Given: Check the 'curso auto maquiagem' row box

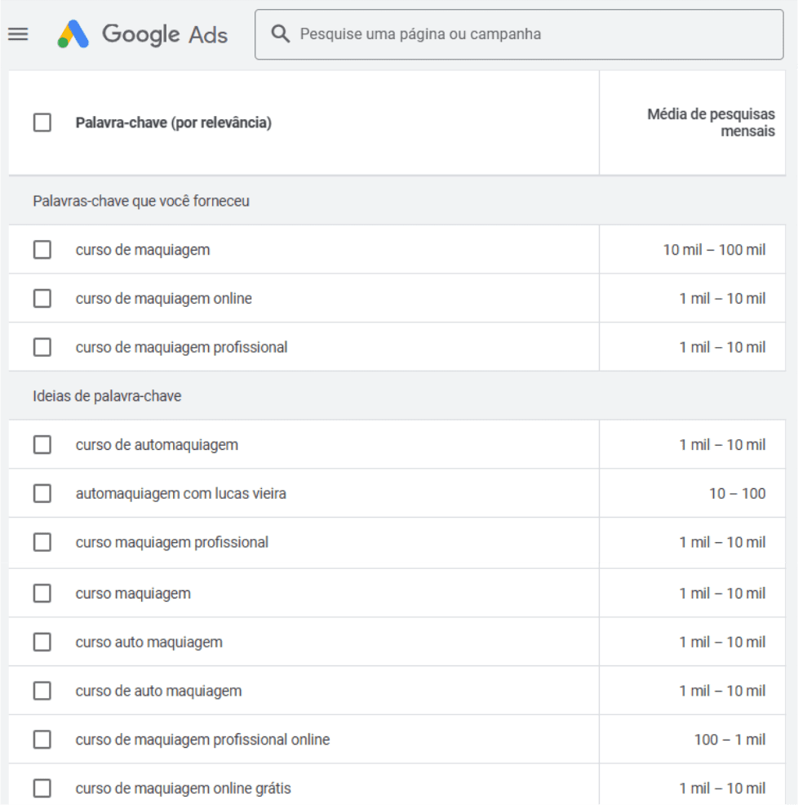Looking at the screenshot, I should pos(42,643).
